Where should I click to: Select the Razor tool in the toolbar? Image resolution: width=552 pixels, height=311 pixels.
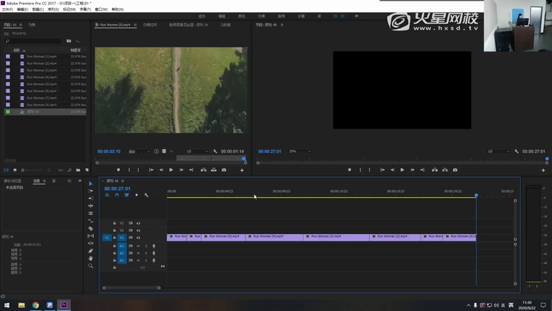pos(91,228)
